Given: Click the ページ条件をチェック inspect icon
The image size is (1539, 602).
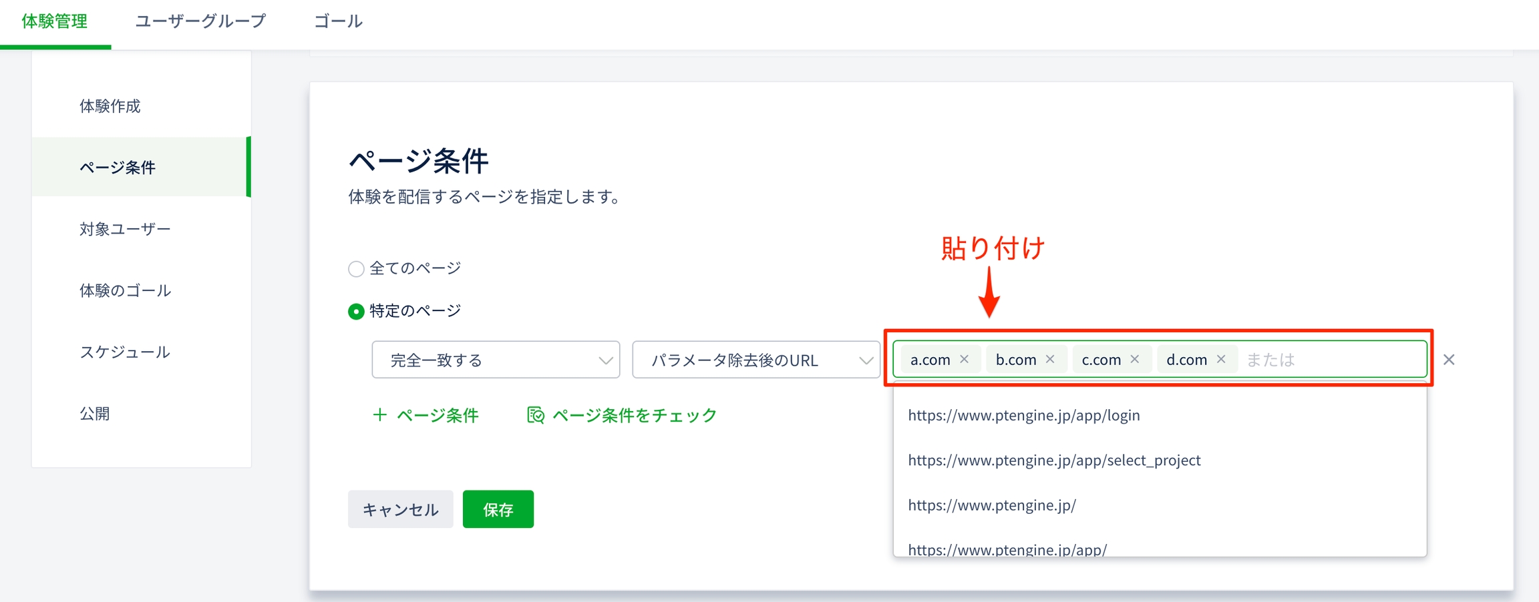Looking at the screenshot, I should click(535, 415).
